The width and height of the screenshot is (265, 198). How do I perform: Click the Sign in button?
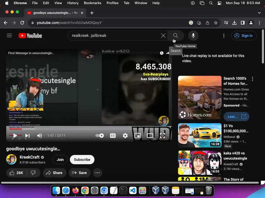[x=244, y=36]
